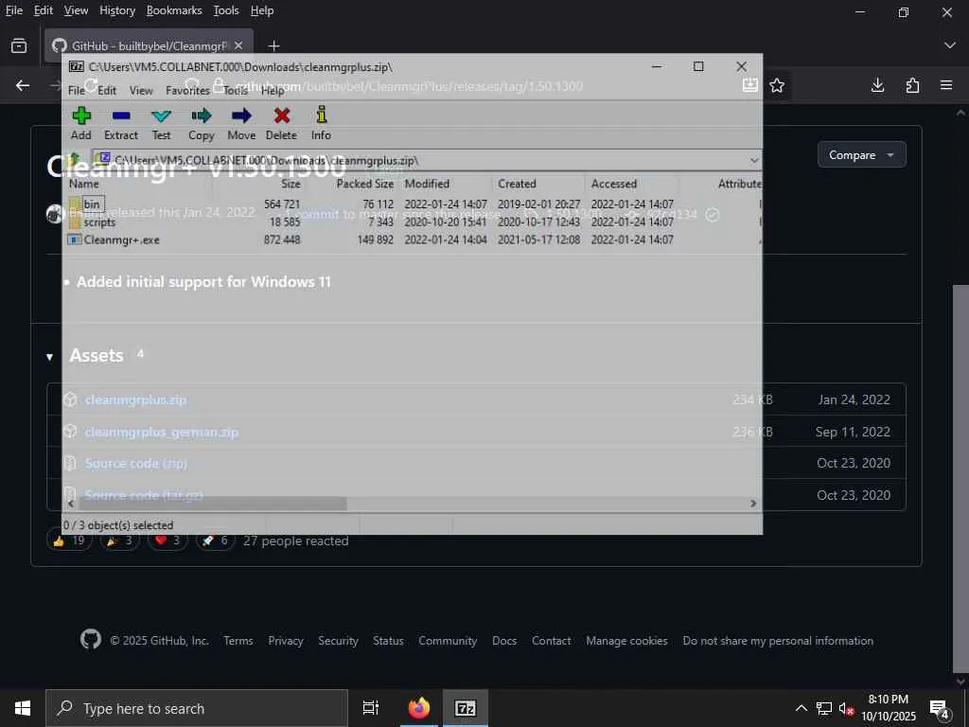Image resolution: width=969 pixels, height=727 pixels.
Task: Select Cleanmgr+.exe file
Action: pyautogui.click(x=121, y=239)
